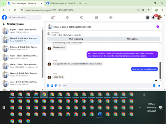
Task: Open the Gaming icon in top navigation
Action: pyautogui.click(x=111, y=18)
